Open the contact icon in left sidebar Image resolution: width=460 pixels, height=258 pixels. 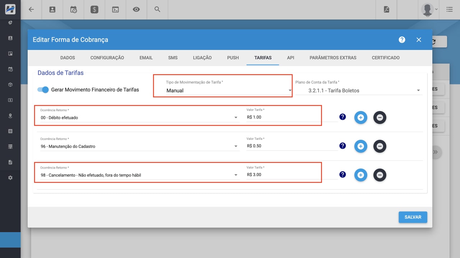(10, 38)
